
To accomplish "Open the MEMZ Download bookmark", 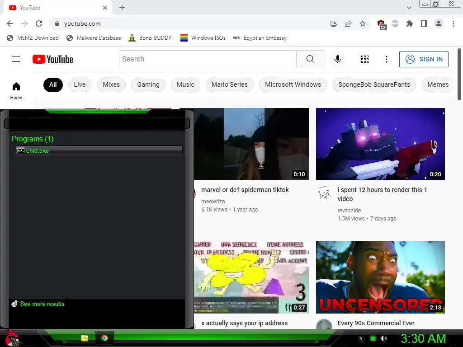I will click(33, 38).
